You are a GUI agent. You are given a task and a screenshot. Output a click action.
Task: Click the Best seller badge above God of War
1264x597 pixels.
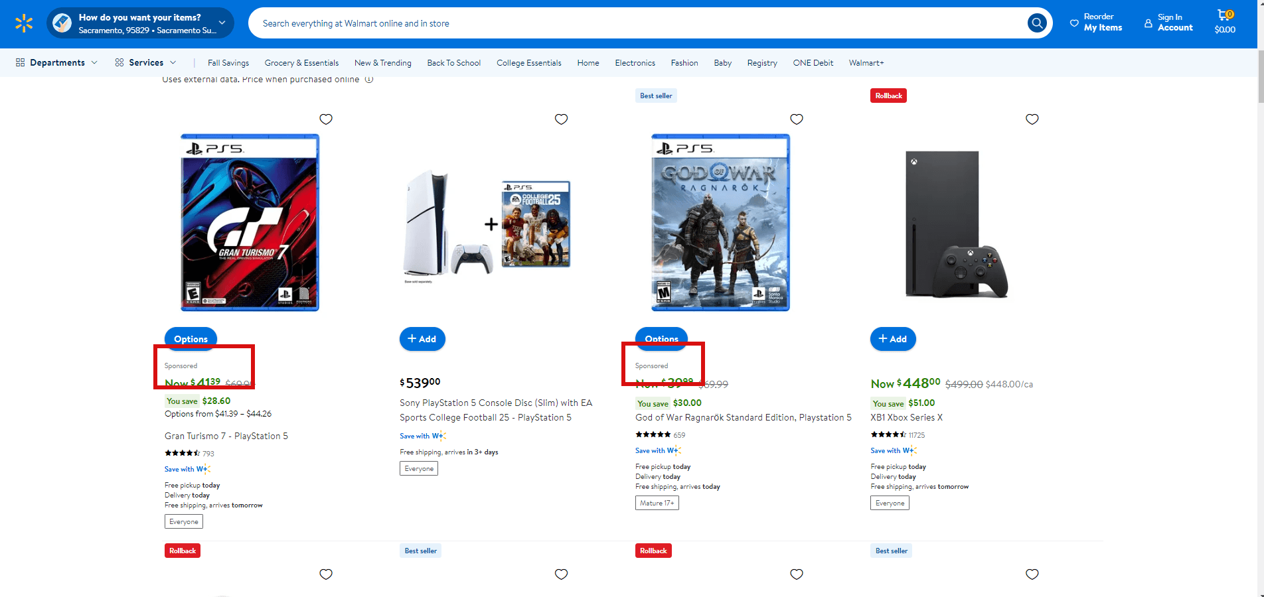(656, 96)
